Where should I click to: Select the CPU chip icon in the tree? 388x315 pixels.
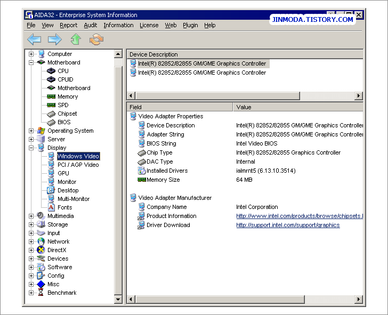(51, 71)
